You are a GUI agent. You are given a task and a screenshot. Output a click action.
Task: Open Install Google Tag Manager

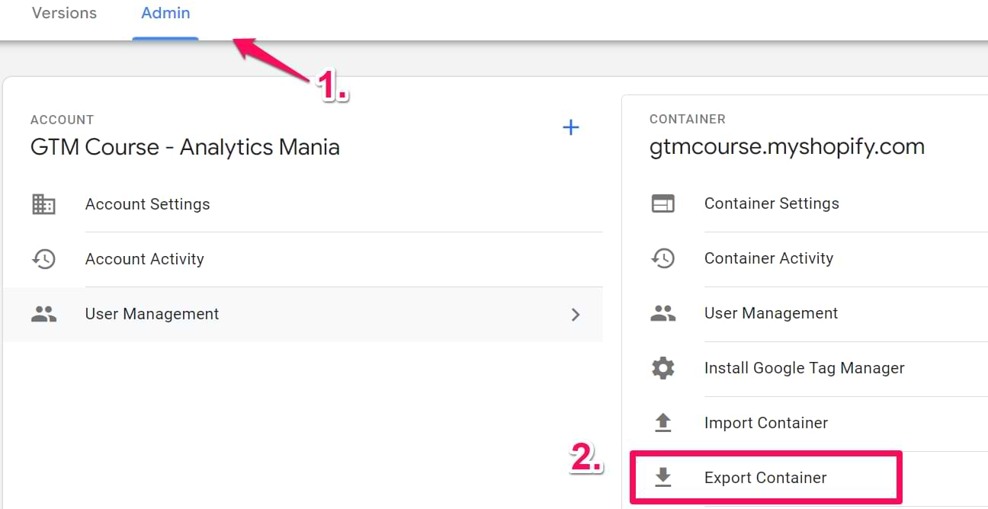(804, 368)
